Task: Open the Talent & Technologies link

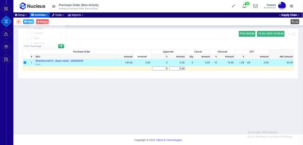Action: click(x=169, y=140)
